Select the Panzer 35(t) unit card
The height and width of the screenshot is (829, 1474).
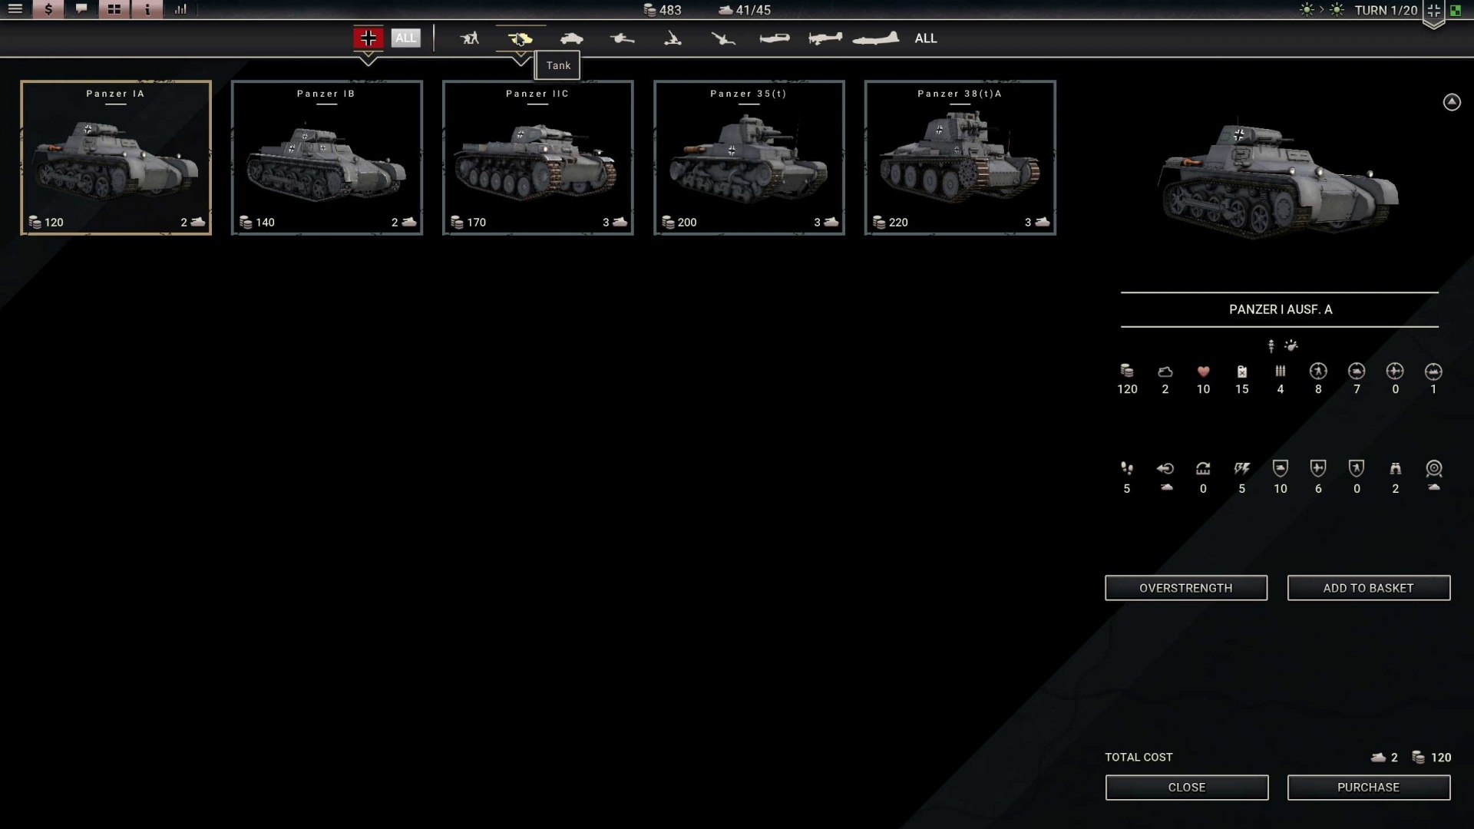[x=749, y=157]
